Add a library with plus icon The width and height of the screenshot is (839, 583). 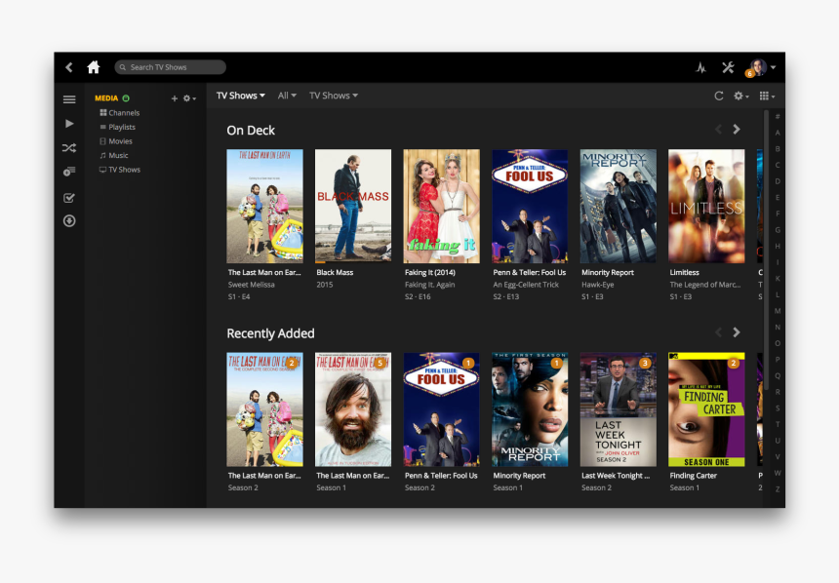[x=175, y=98]
